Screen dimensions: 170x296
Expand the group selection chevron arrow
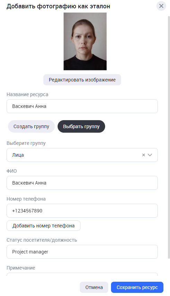(x=150, y=155)
